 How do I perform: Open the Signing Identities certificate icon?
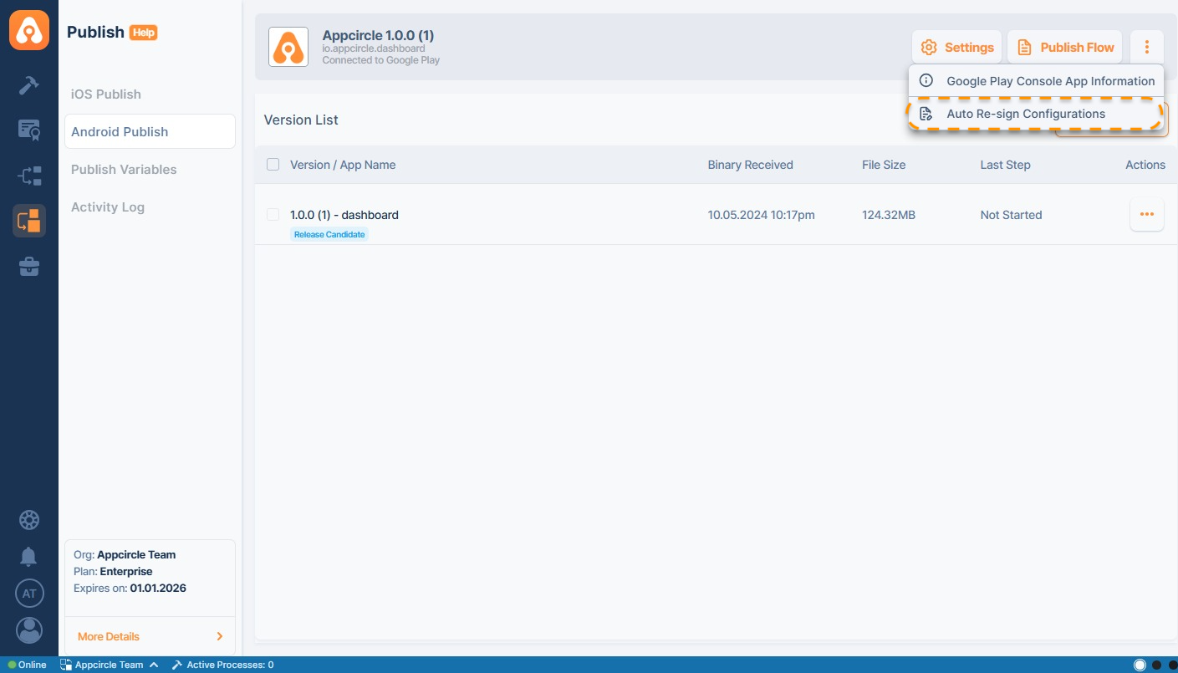point(29,130)
